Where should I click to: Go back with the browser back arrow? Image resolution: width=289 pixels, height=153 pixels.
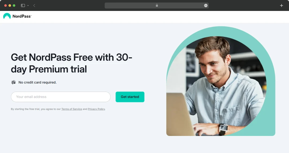click(x=34, y=6)
